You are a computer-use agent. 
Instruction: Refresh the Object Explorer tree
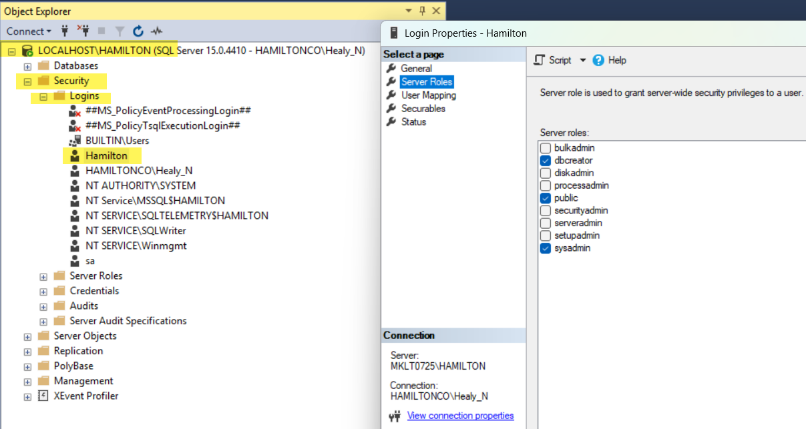[x=138, y=31]
